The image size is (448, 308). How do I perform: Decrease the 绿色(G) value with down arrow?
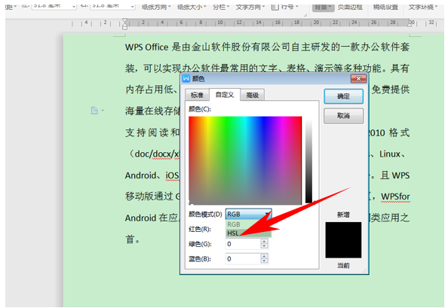[x=264, y=246]
